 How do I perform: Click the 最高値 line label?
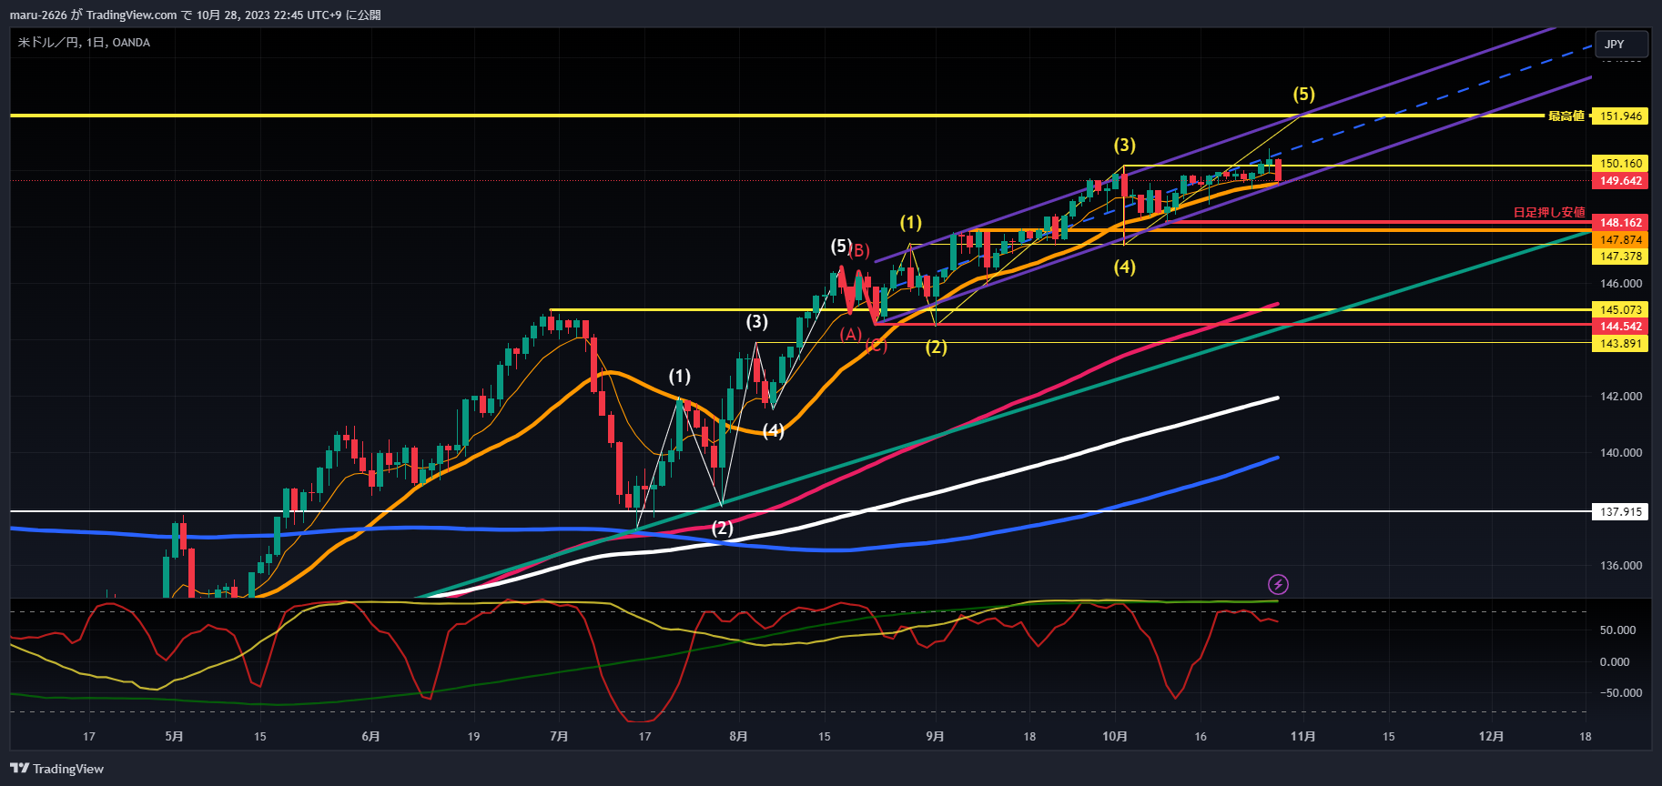tap(1566, 116)
